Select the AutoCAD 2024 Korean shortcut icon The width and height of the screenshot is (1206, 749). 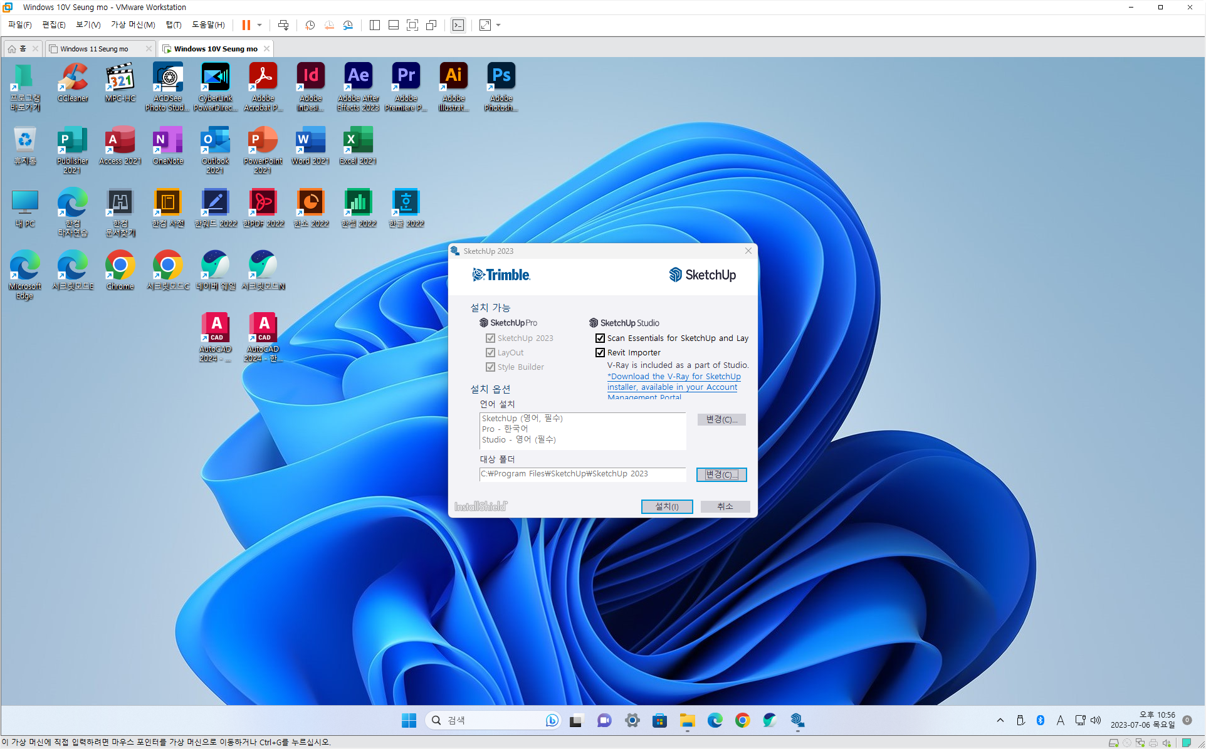(x=263, y=328)
